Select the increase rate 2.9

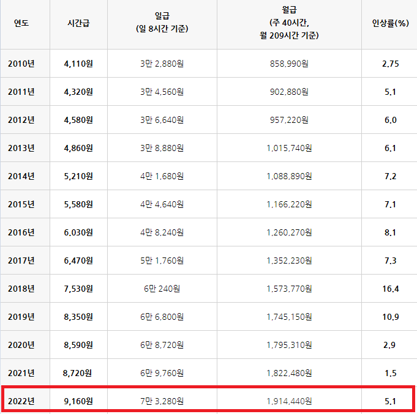[x=389, y=346]
